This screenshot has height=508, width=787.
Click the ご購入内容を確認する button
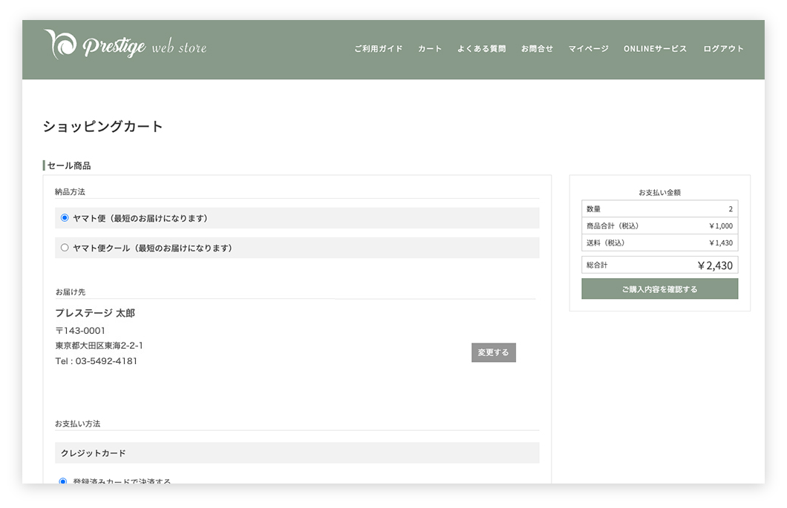(659, 289)
